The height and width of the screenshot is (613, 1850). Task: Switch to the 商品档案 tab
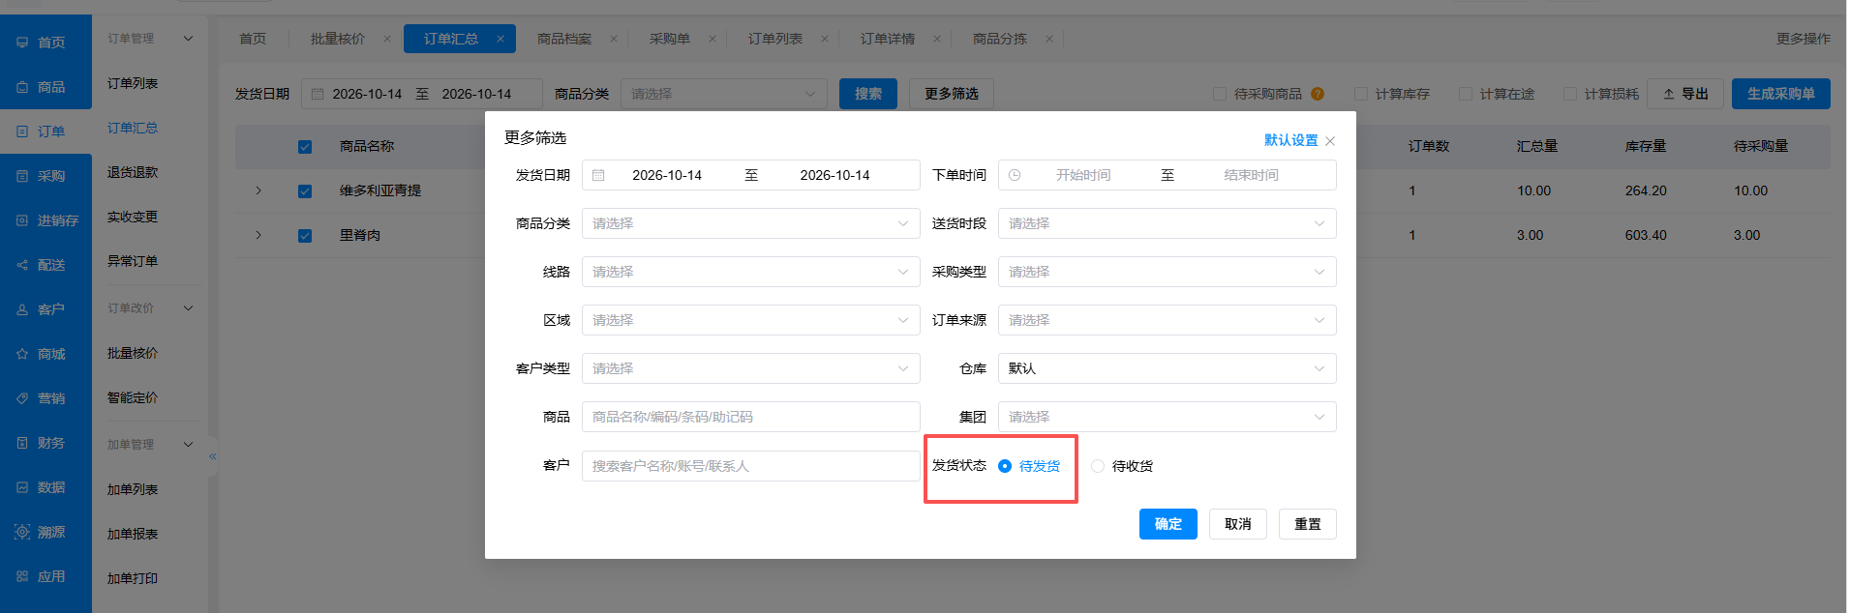click(564, 39)
